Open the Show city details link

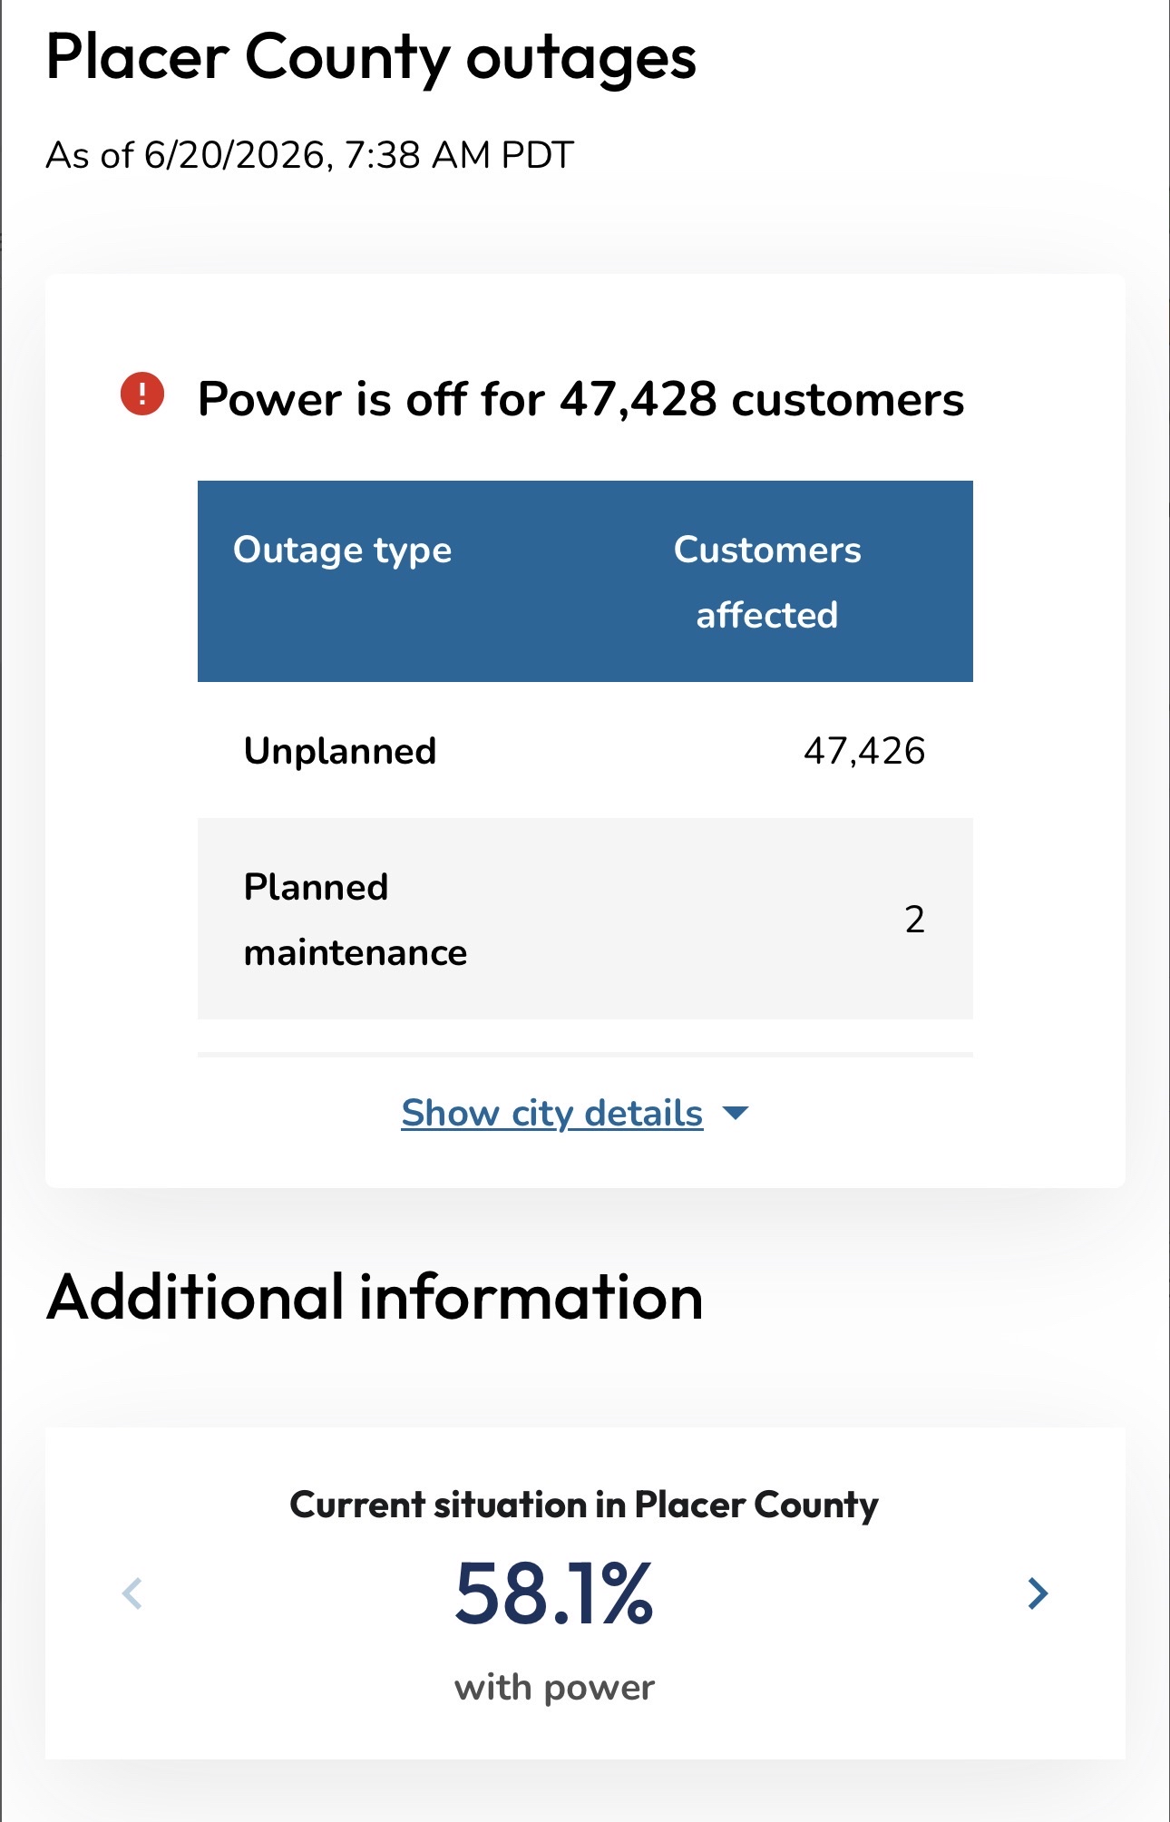pos(552,1113)
